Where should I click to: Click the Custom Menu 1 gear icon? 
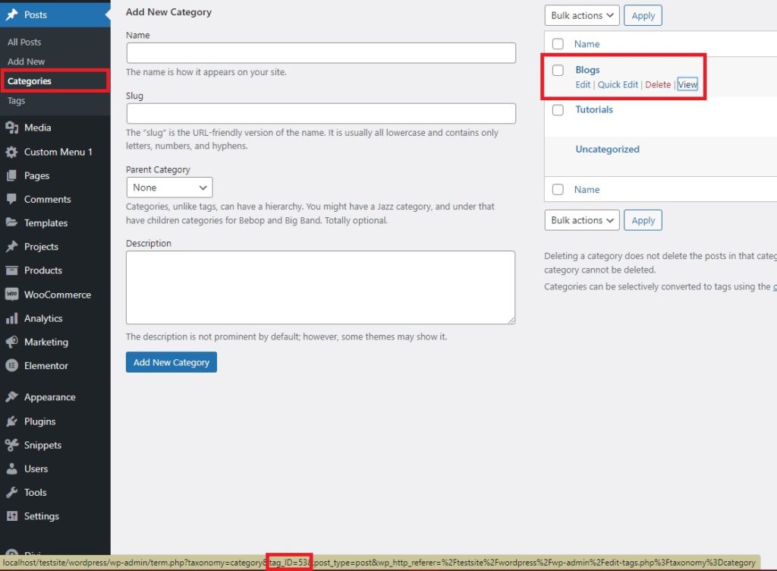coord(12,152)
